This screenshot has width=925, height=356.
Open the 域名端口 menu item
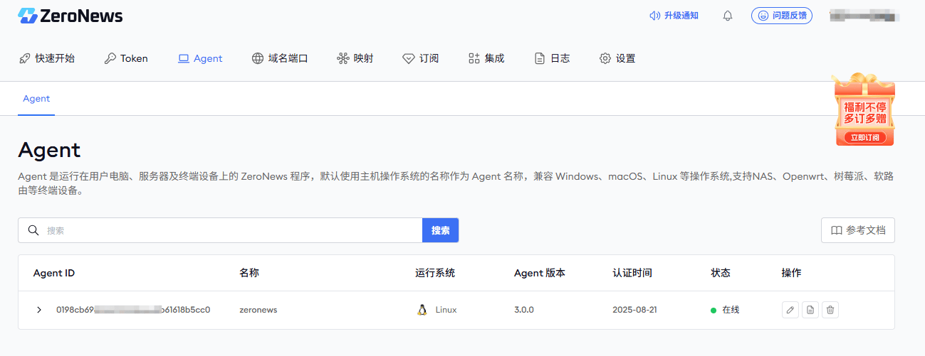coord(280,58)
